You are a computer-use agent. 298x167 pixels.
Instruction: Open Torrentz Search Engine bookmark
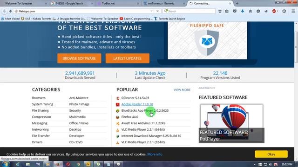[169, 19]
